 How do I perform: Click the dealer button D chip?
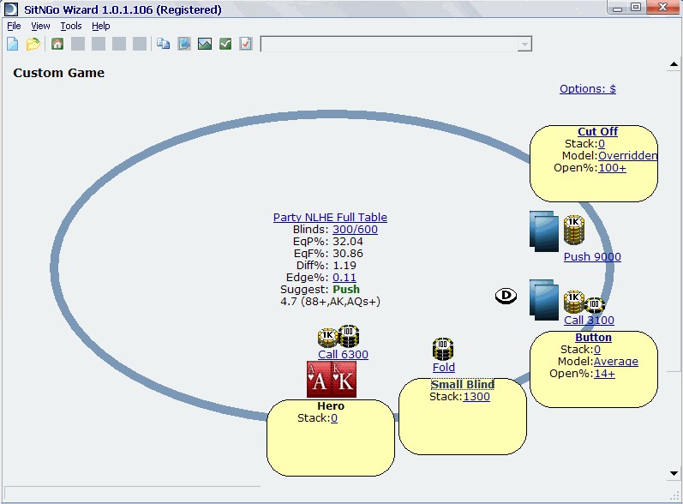click(506, 296)
